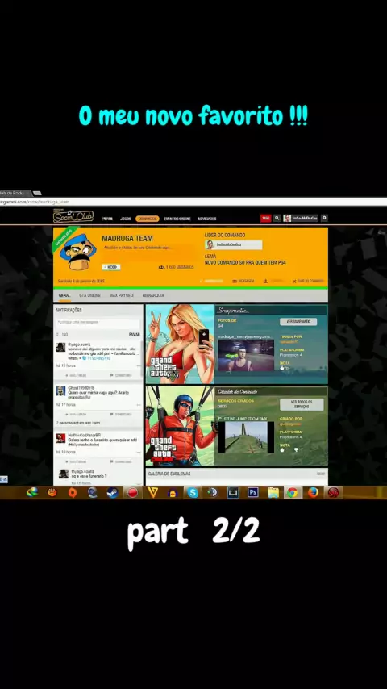Open the Snapmatic photo thumbnail

(246, 355)
